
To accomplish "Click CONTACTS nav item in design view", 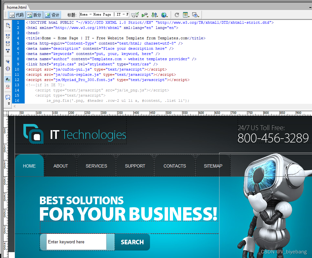I will (175, 166).
